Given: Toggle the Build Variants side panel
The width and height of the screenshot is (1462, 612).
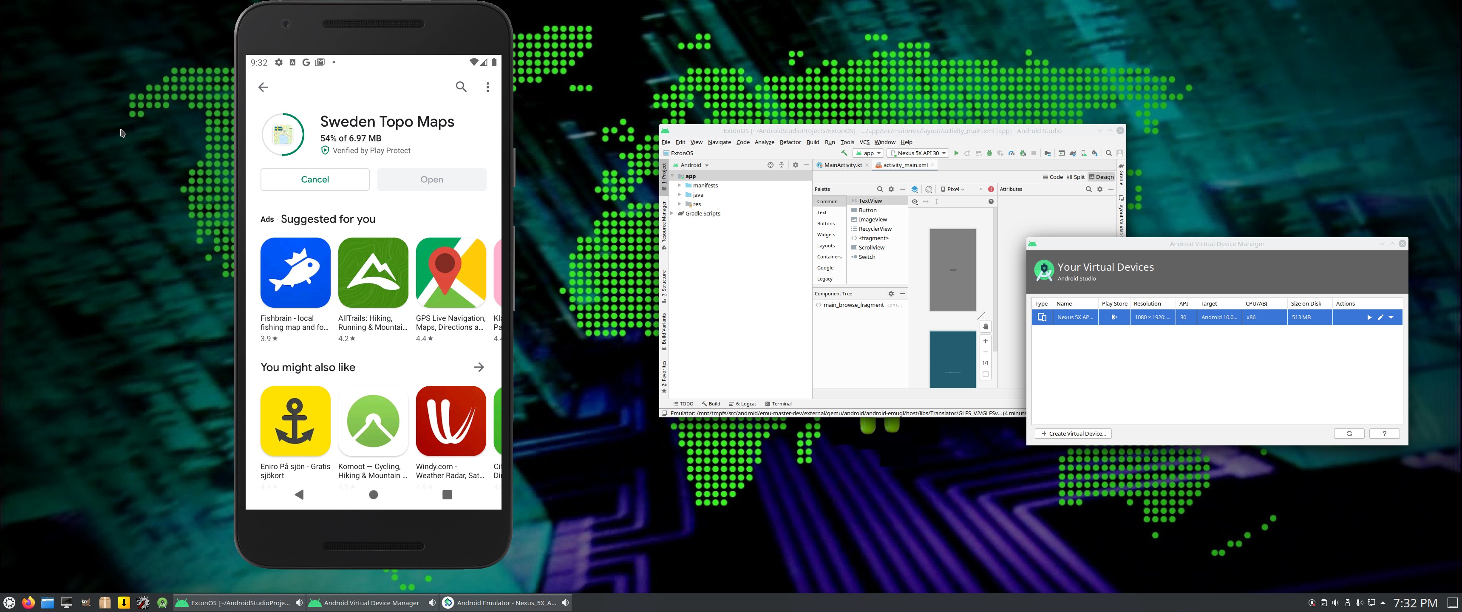Looking at the screenshot, I should pyautogui.click(x=664, y=332).
